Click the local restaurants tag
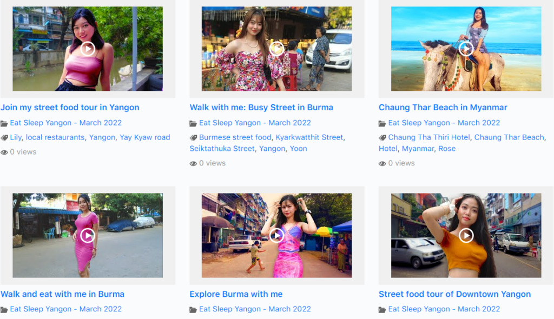554x319 pixels. 55,137
